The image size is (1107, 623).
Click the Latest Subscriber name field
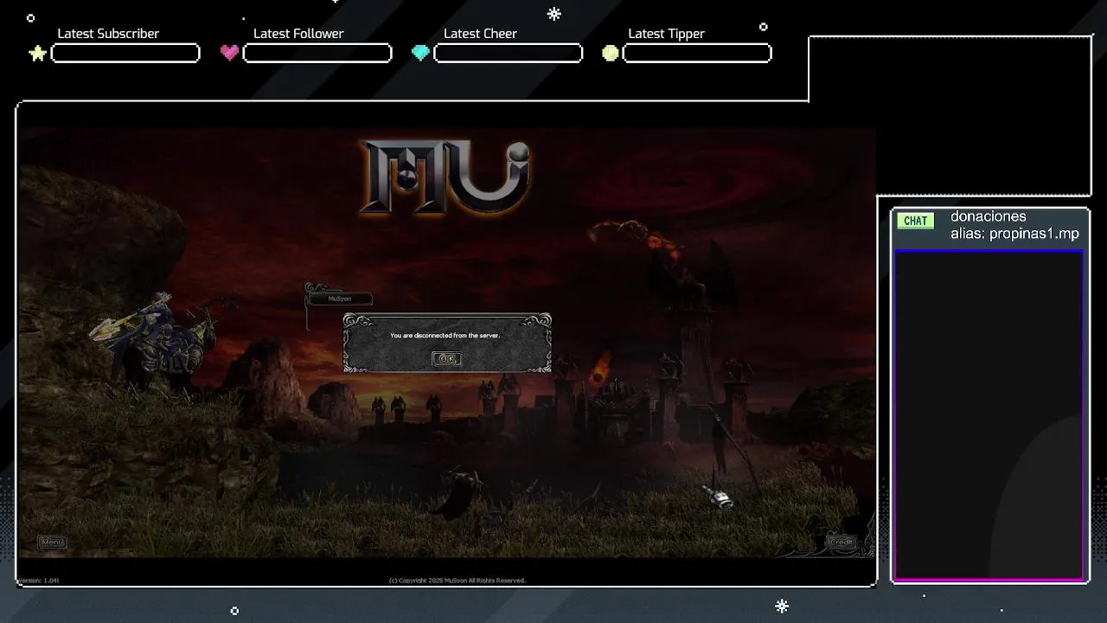pyautogui.click(x=125, y=54)
